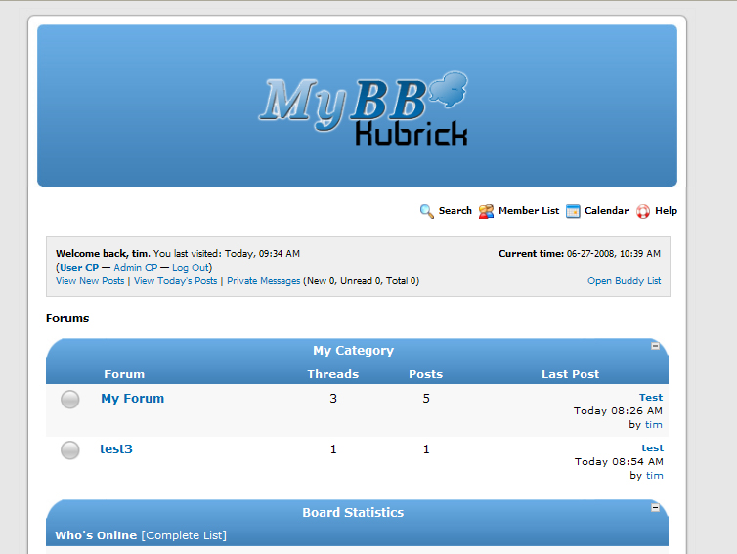Click My Forum post count 5

[426, 399]
